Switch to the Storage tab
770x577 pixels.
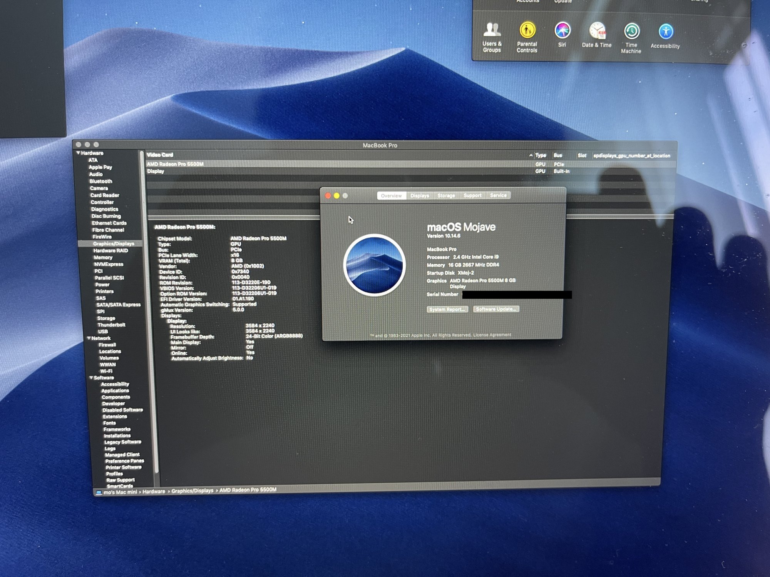(x=446, y=196)
